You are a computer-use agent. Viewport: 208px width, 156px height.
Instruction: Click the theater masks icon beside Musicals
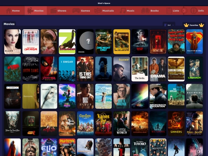98,11
